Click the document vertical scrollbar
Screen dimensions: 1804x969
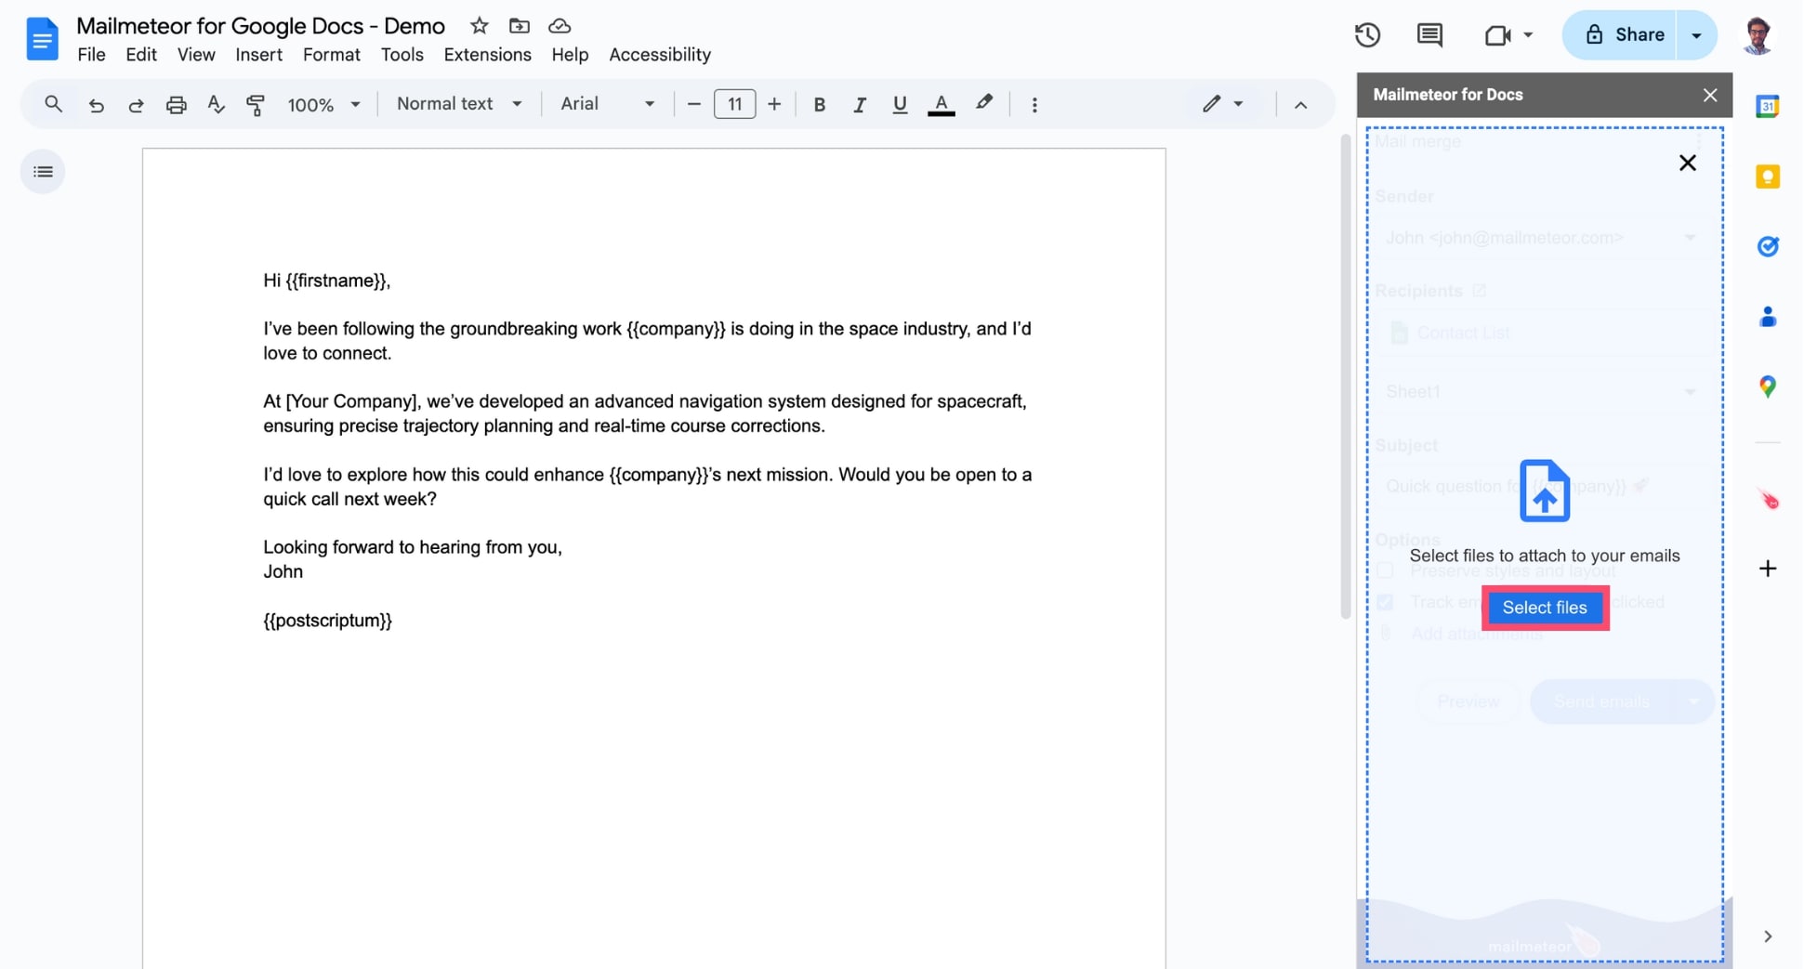(x=1345, y=376)
